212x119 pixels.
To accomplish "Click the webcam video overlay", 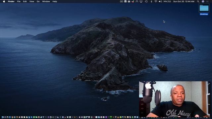I will tap(175, 99).
